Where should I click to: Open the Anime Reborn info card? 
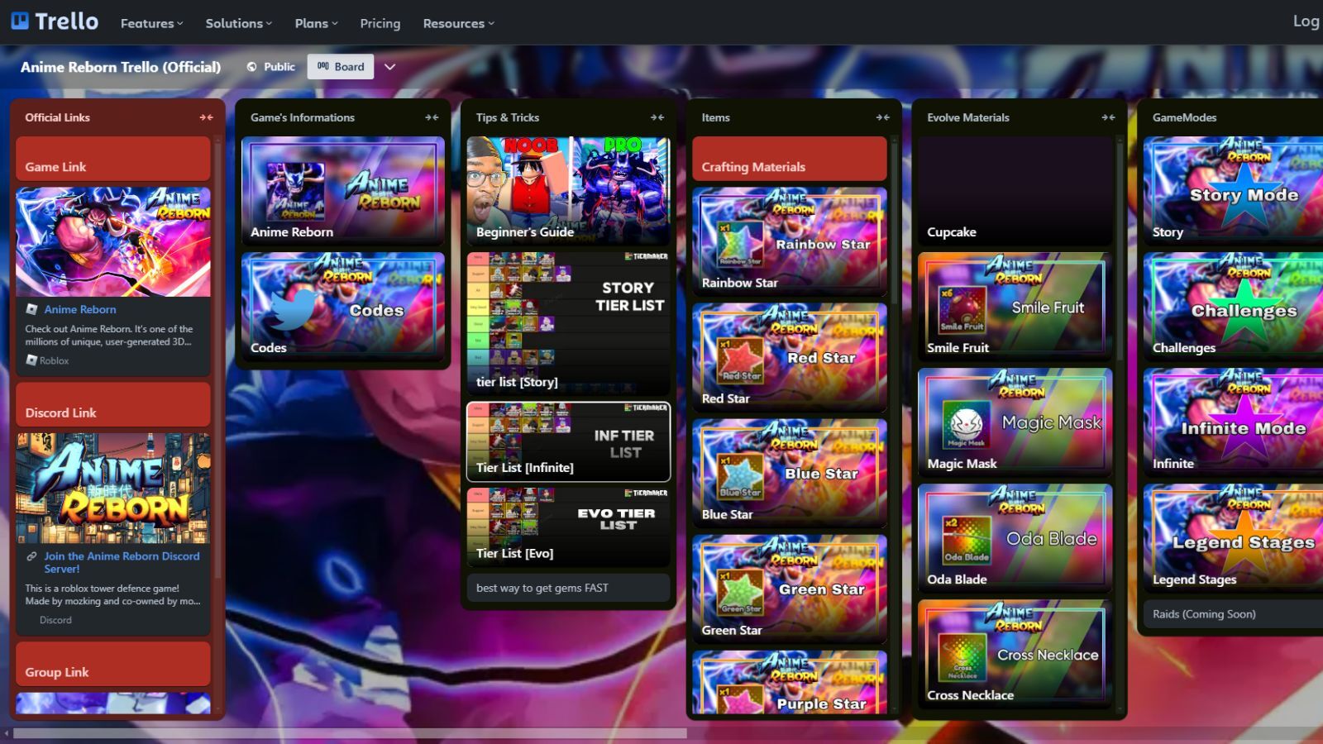tap(343, 191)
